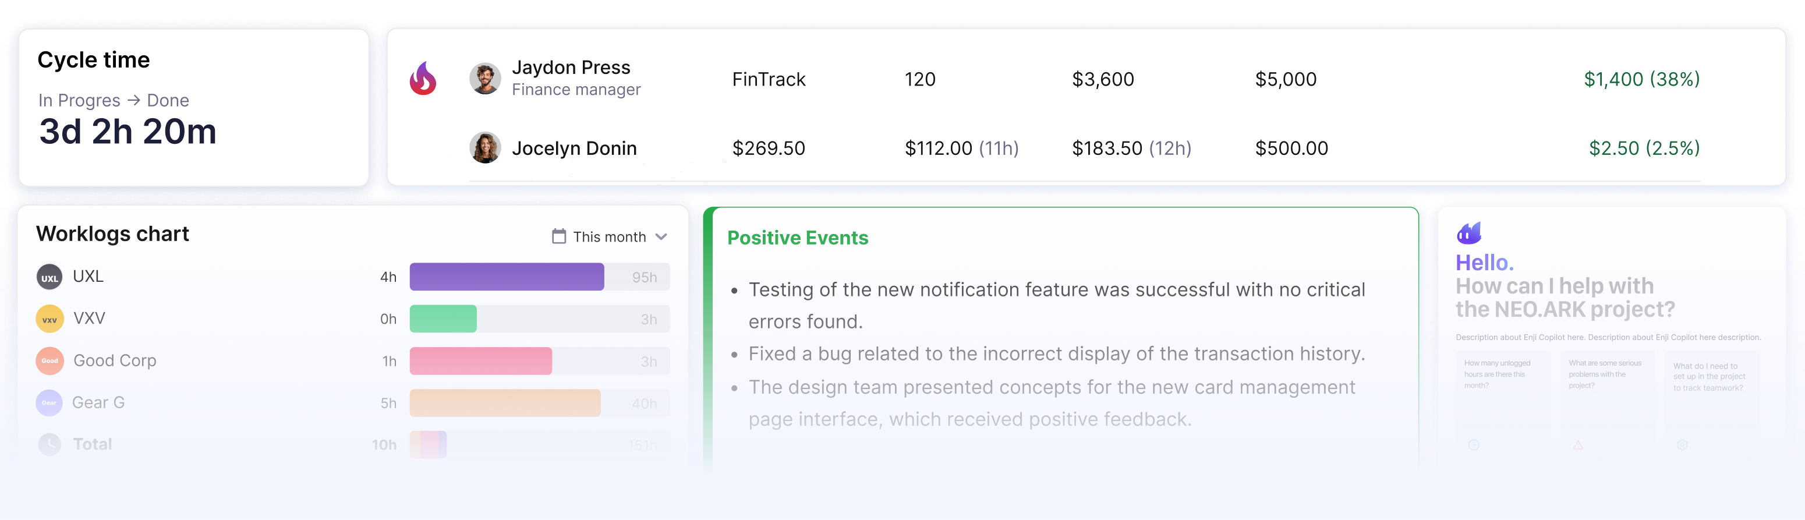The height and width of the screenshot is (520, 1805).
Task: Open Jaydon Press's profile photo
Action: [x=485, y=79]
